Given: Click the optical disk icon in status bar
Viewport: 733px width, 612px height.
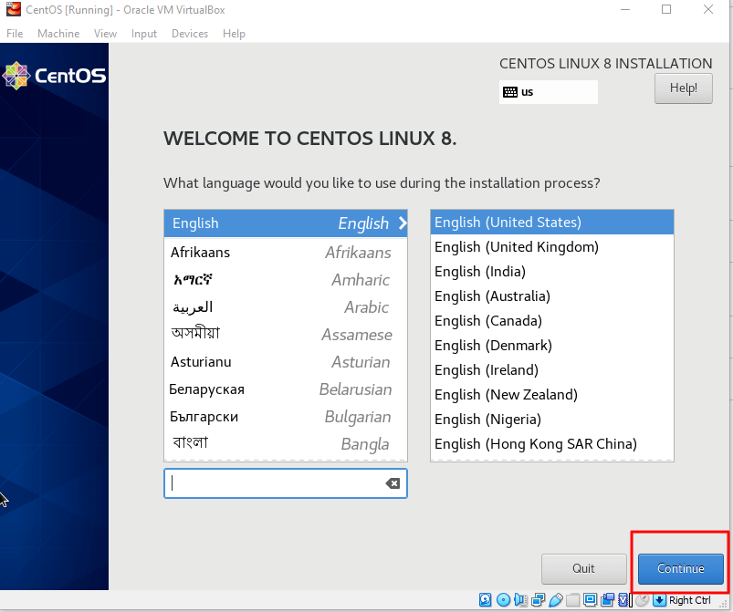Looking at the screenshot, I should (x=504, y=600).
